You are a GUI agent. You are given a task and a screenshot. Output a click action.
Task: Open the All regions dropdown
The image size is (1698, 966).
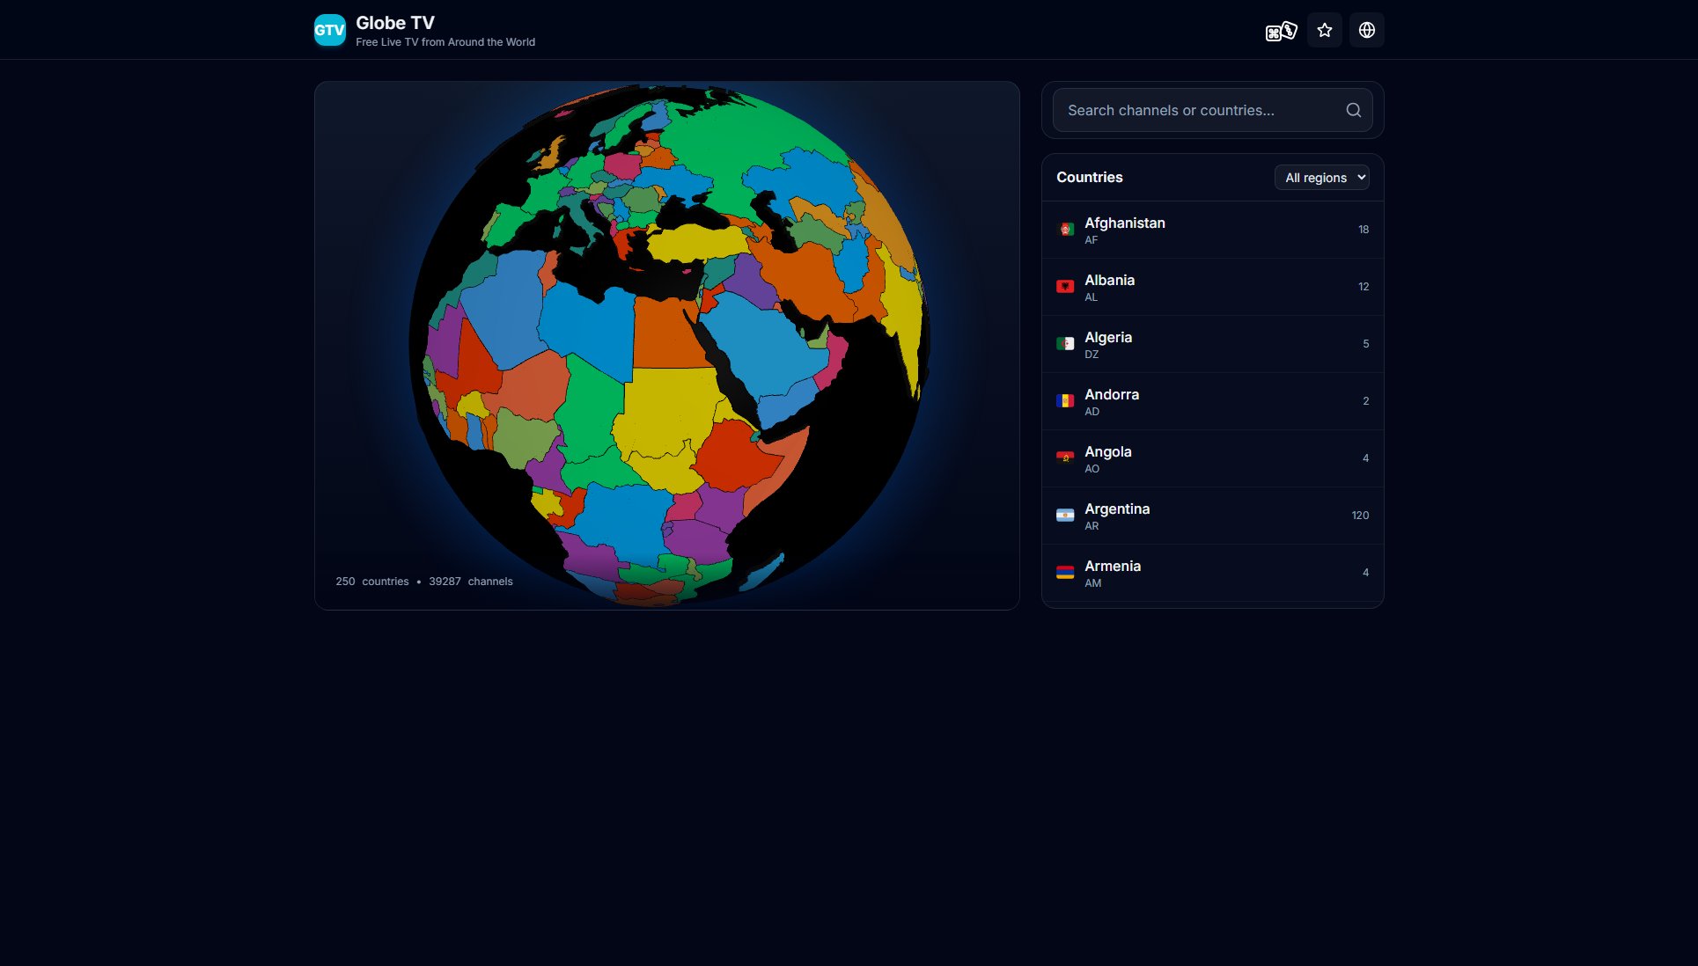point(1321,178)
